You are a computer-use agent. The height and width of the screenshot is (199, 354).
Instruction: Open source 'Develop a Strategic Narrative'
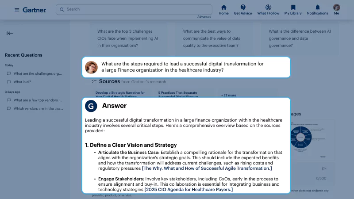(x=120, y=94)
